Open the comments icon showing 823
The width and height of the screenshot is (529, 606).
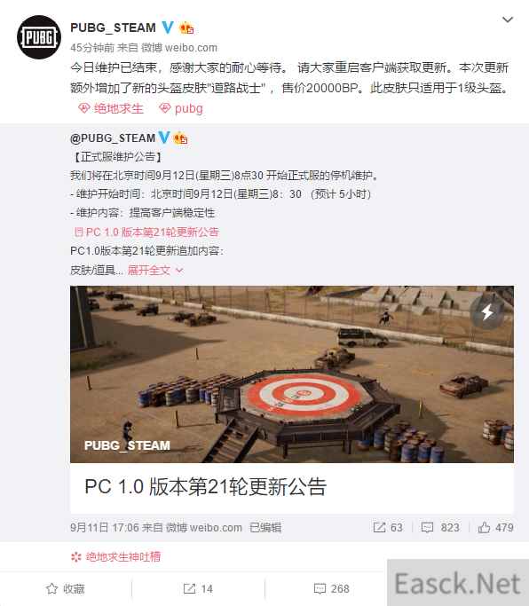point(440,528)
